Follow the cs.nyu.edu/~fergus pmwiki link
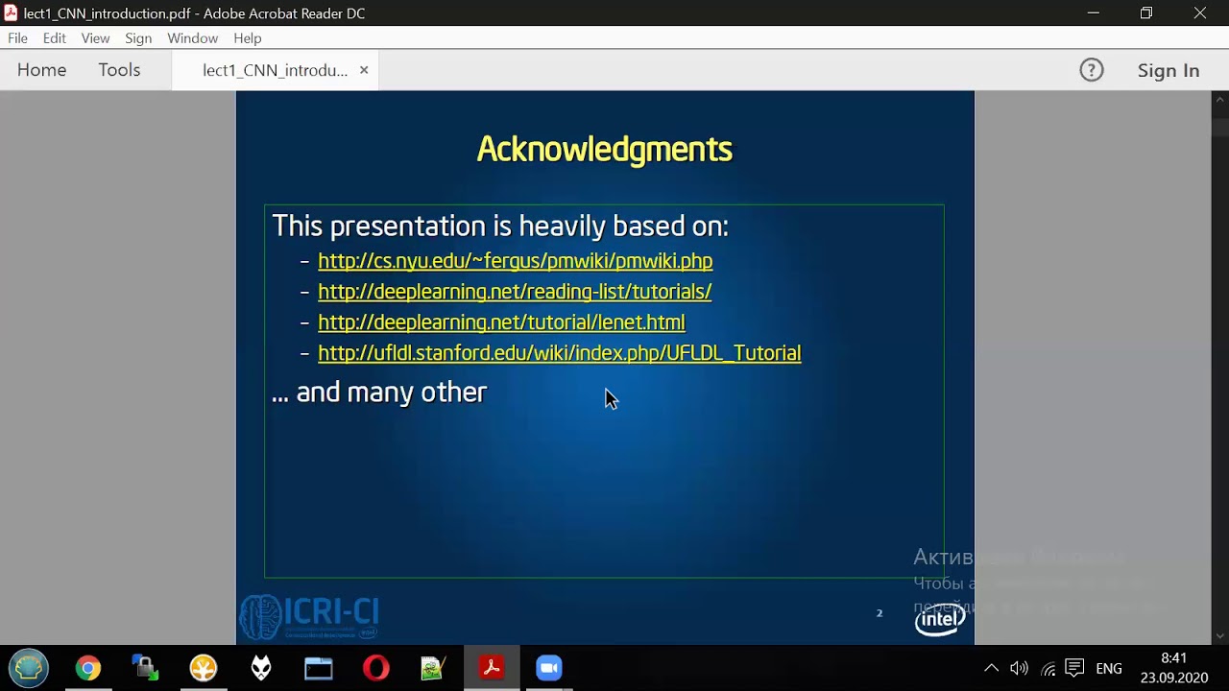The height and width of the screenshot is (691, 1229). [515, 261]
